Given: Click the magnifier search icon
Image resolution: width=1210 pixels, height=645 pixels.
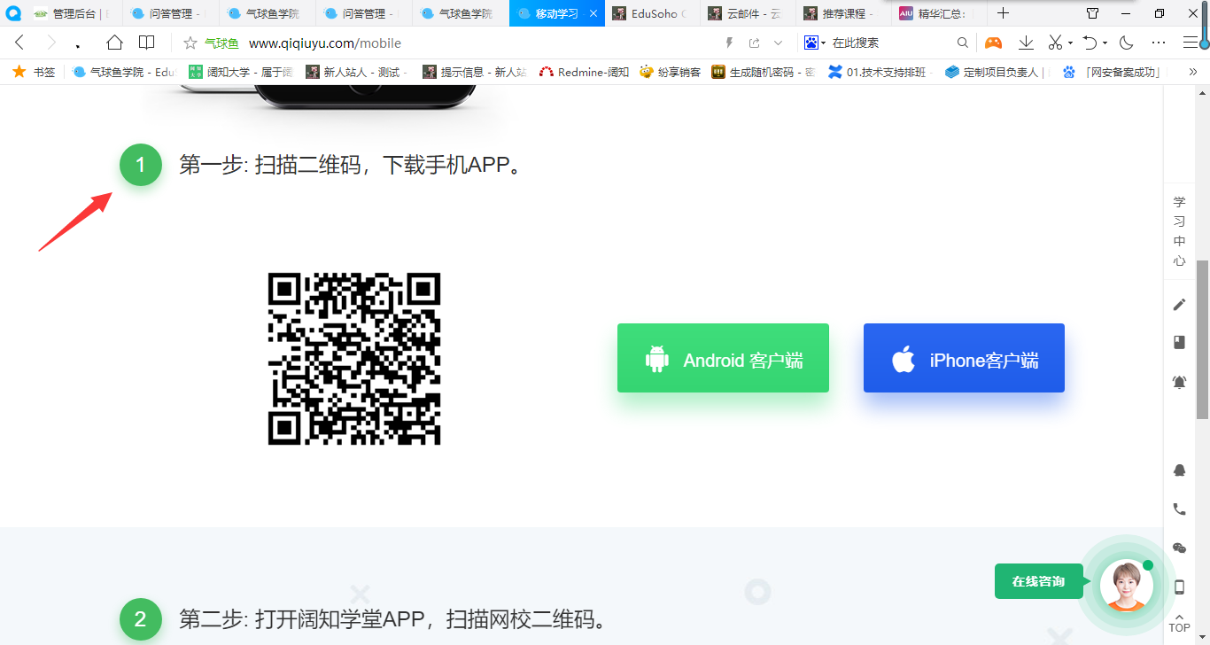Looking at the screenshot, I should click(x=963, y=43).
